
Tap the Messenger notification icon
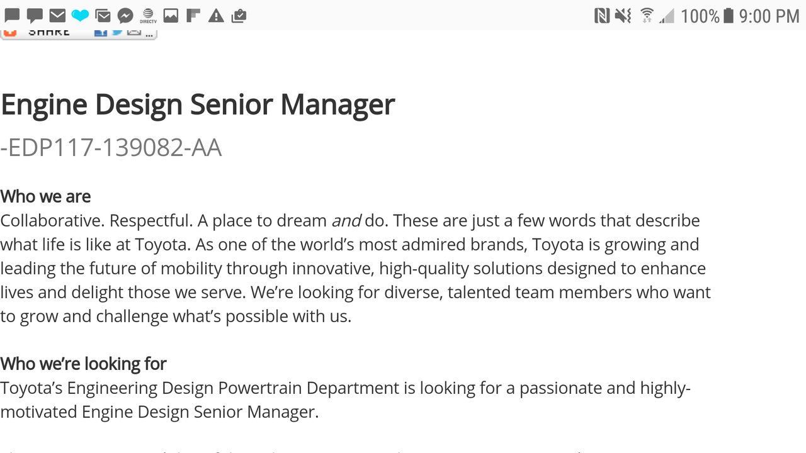[x=125, y=16]
